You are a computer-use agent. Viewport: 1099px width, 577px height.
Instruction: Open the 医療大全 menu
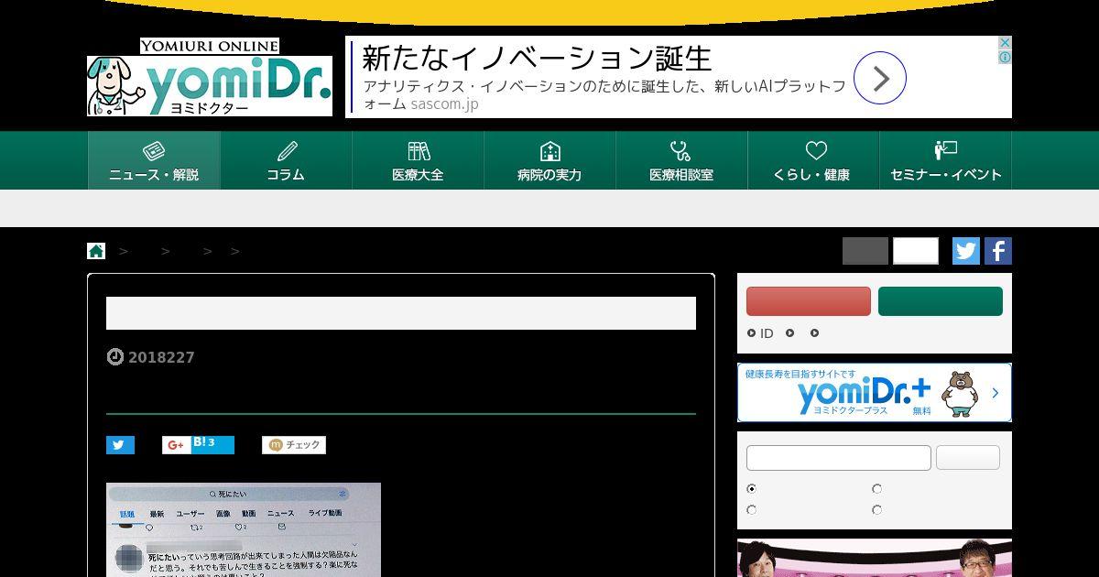point(418,160)
